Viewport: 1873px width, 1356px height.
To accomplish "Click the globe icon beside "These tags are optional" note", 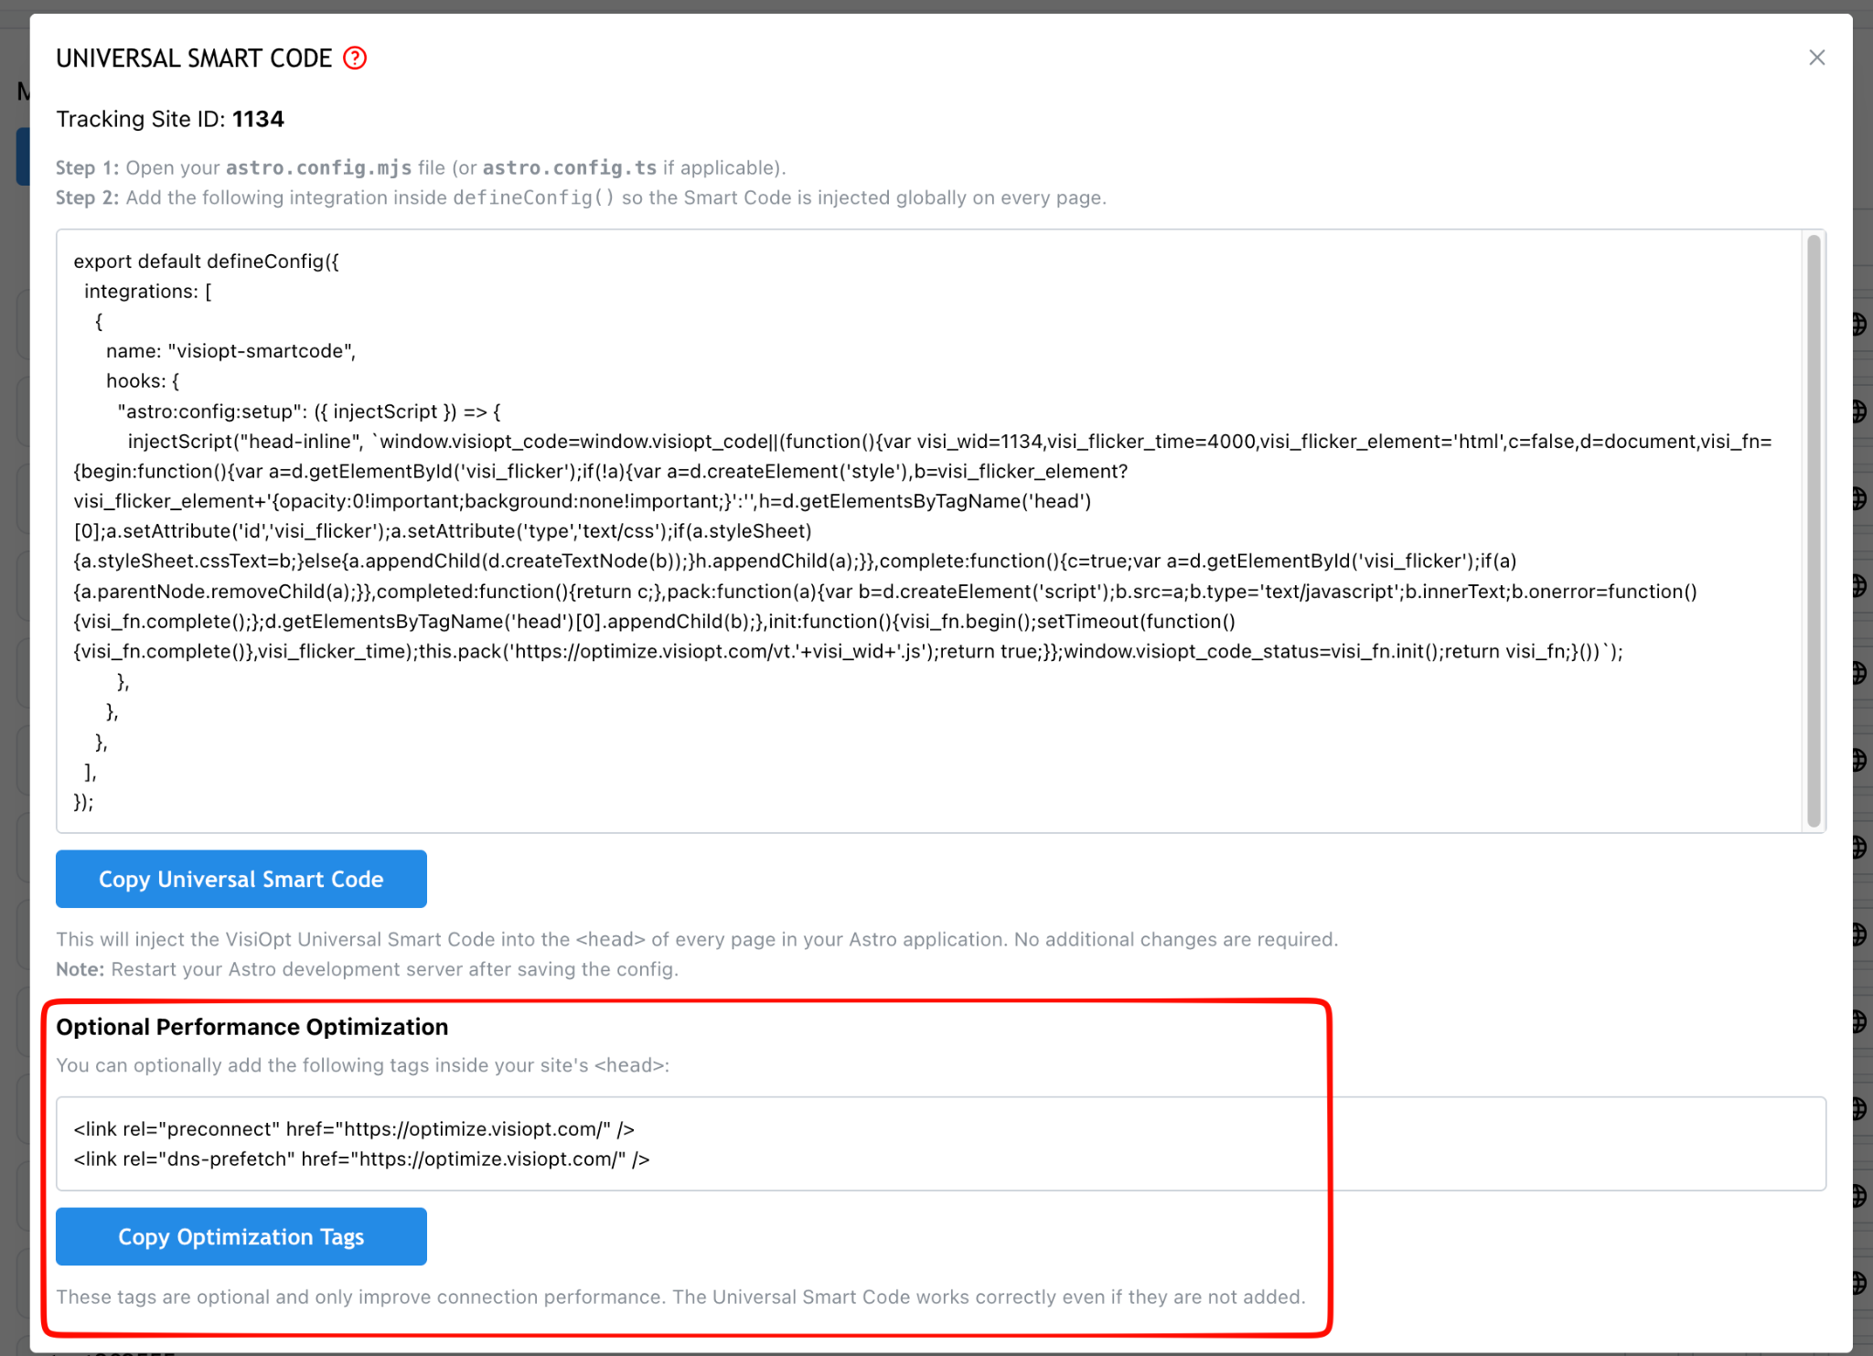I will (x=1860, y=1283).
